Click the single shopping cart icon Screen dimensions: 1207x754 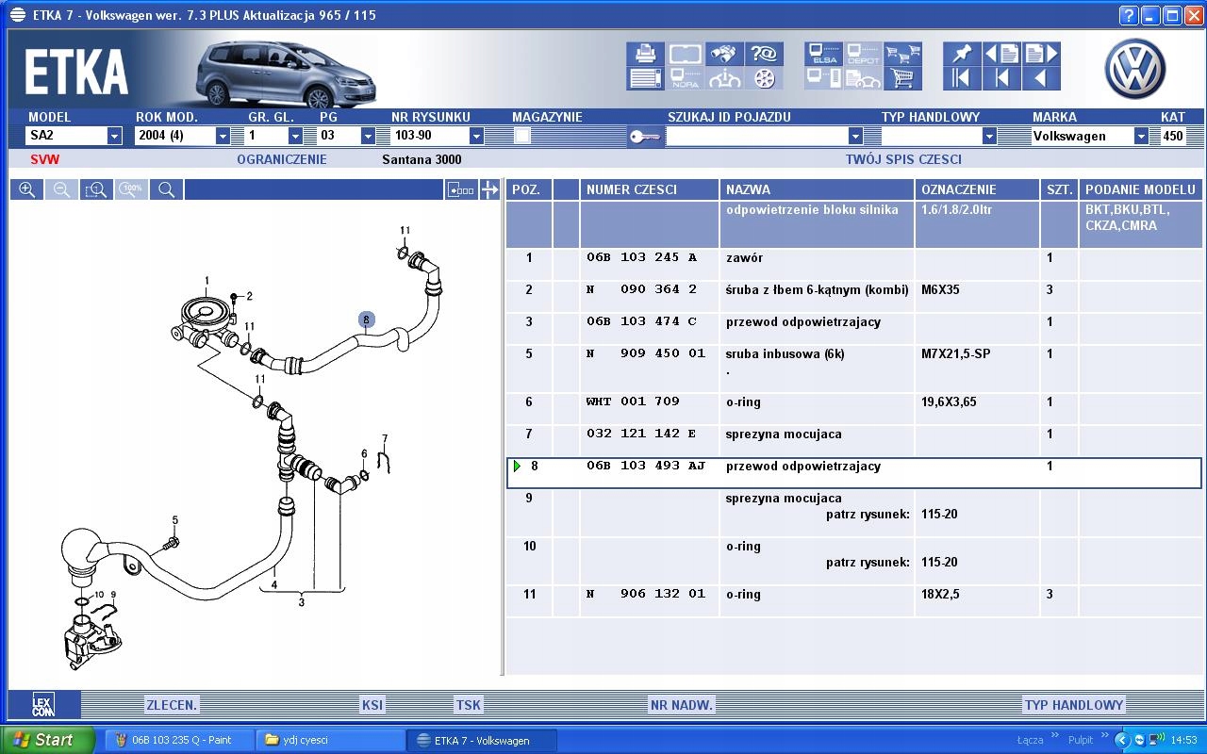pos(903,78)
